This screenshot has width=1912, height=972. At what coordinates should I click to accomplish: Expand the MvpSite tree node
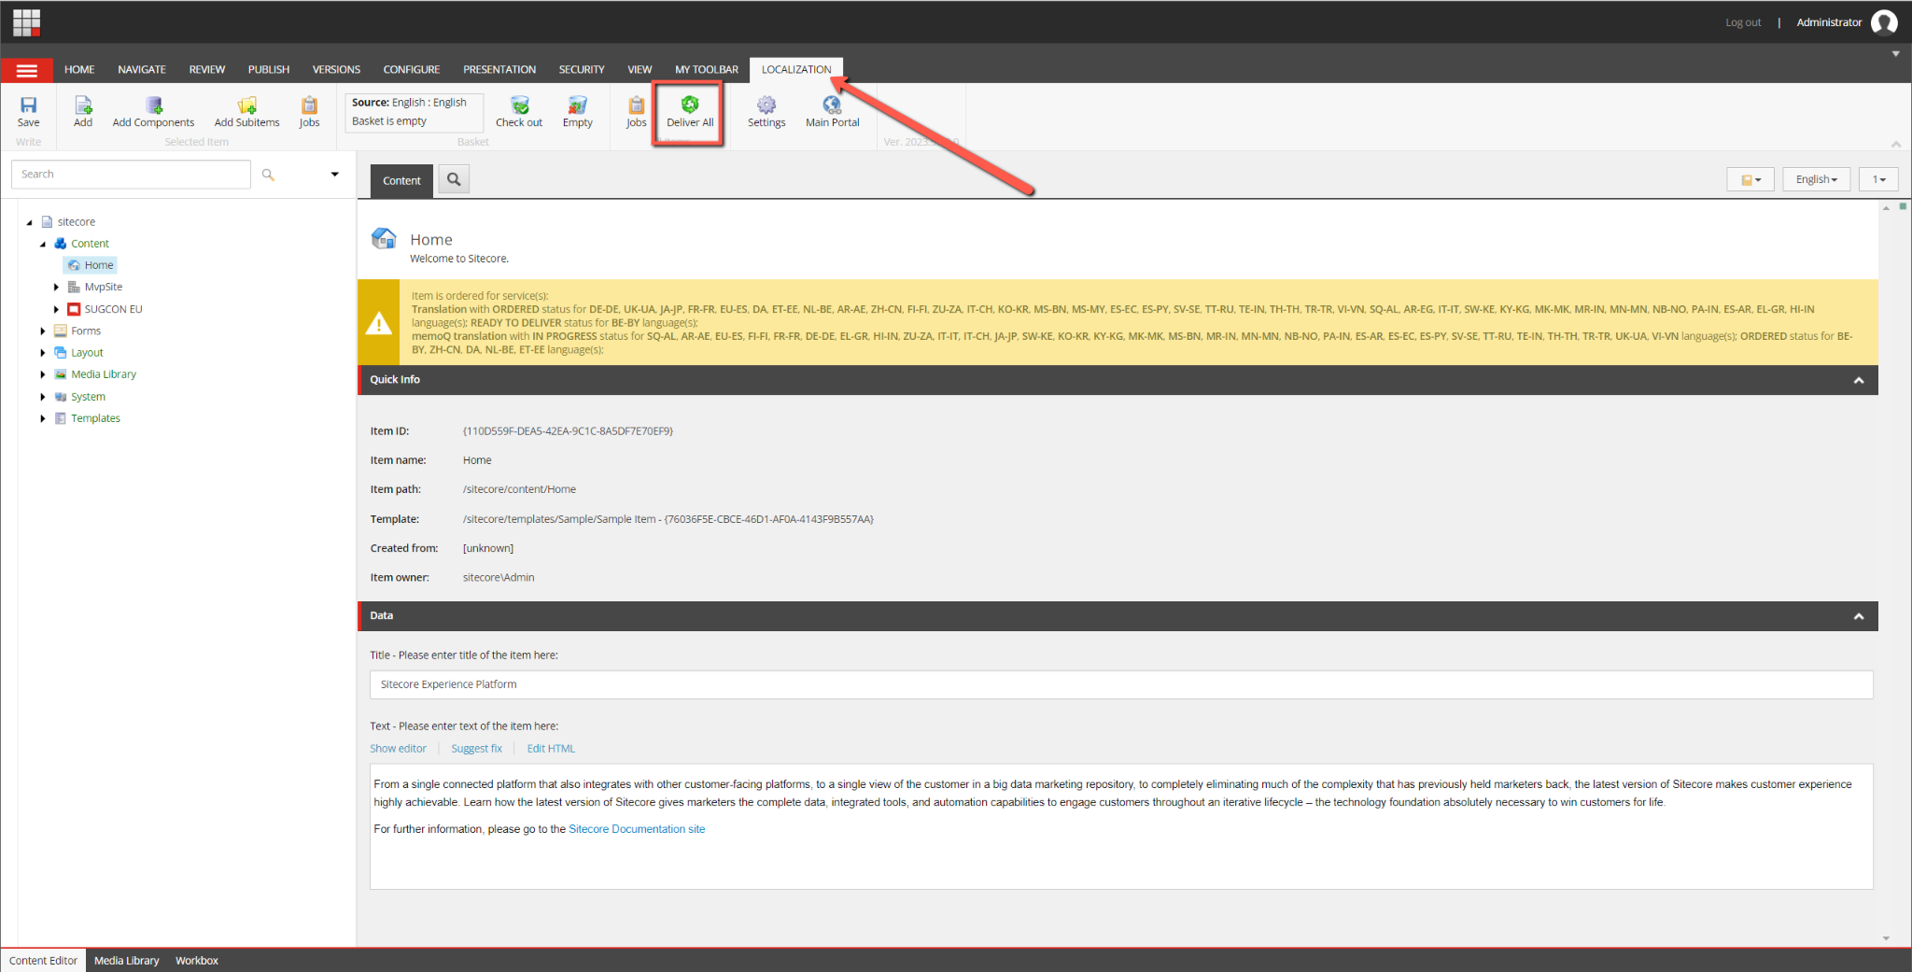[57, 288]
